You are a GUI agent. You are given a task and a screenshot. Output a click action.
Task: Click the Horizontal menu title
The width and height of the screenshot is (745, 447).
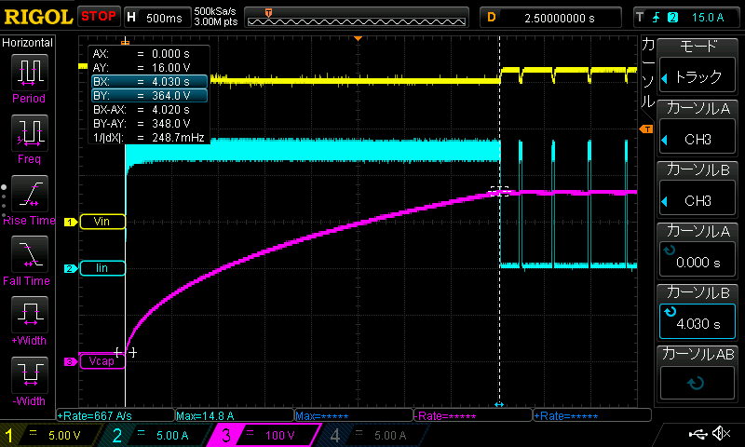(x=28, y=43)
